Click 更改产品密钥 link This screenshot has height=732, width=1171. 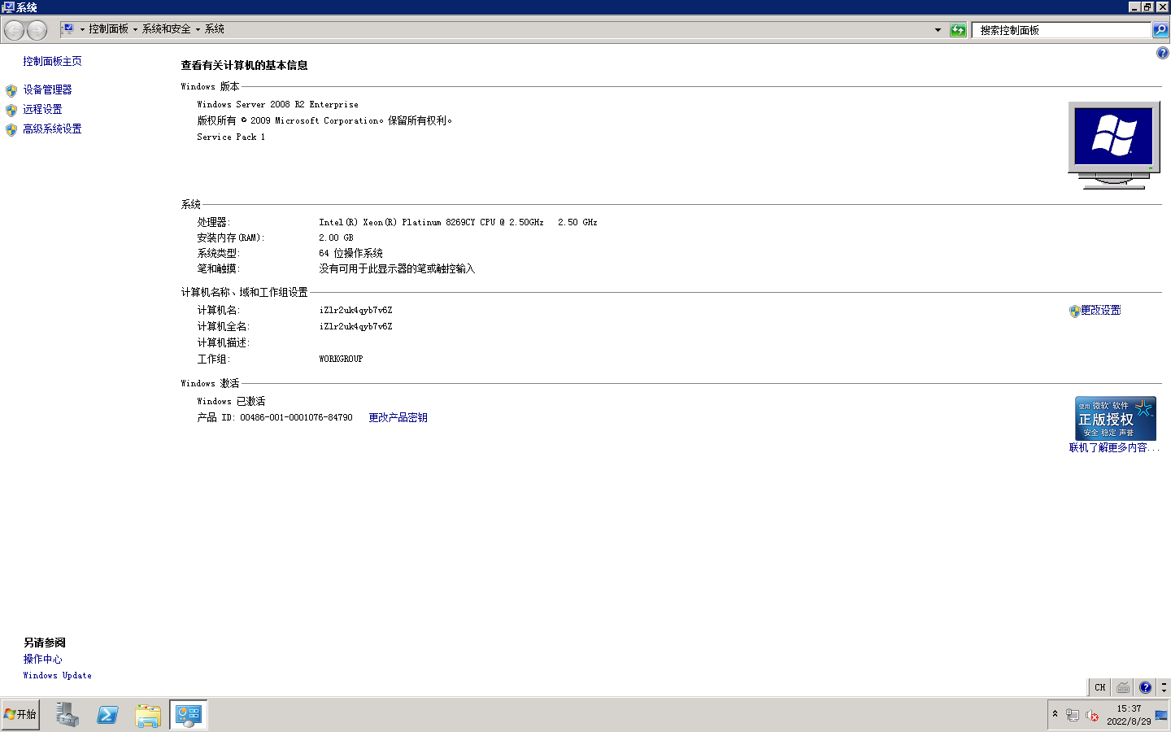click(398, 417)
